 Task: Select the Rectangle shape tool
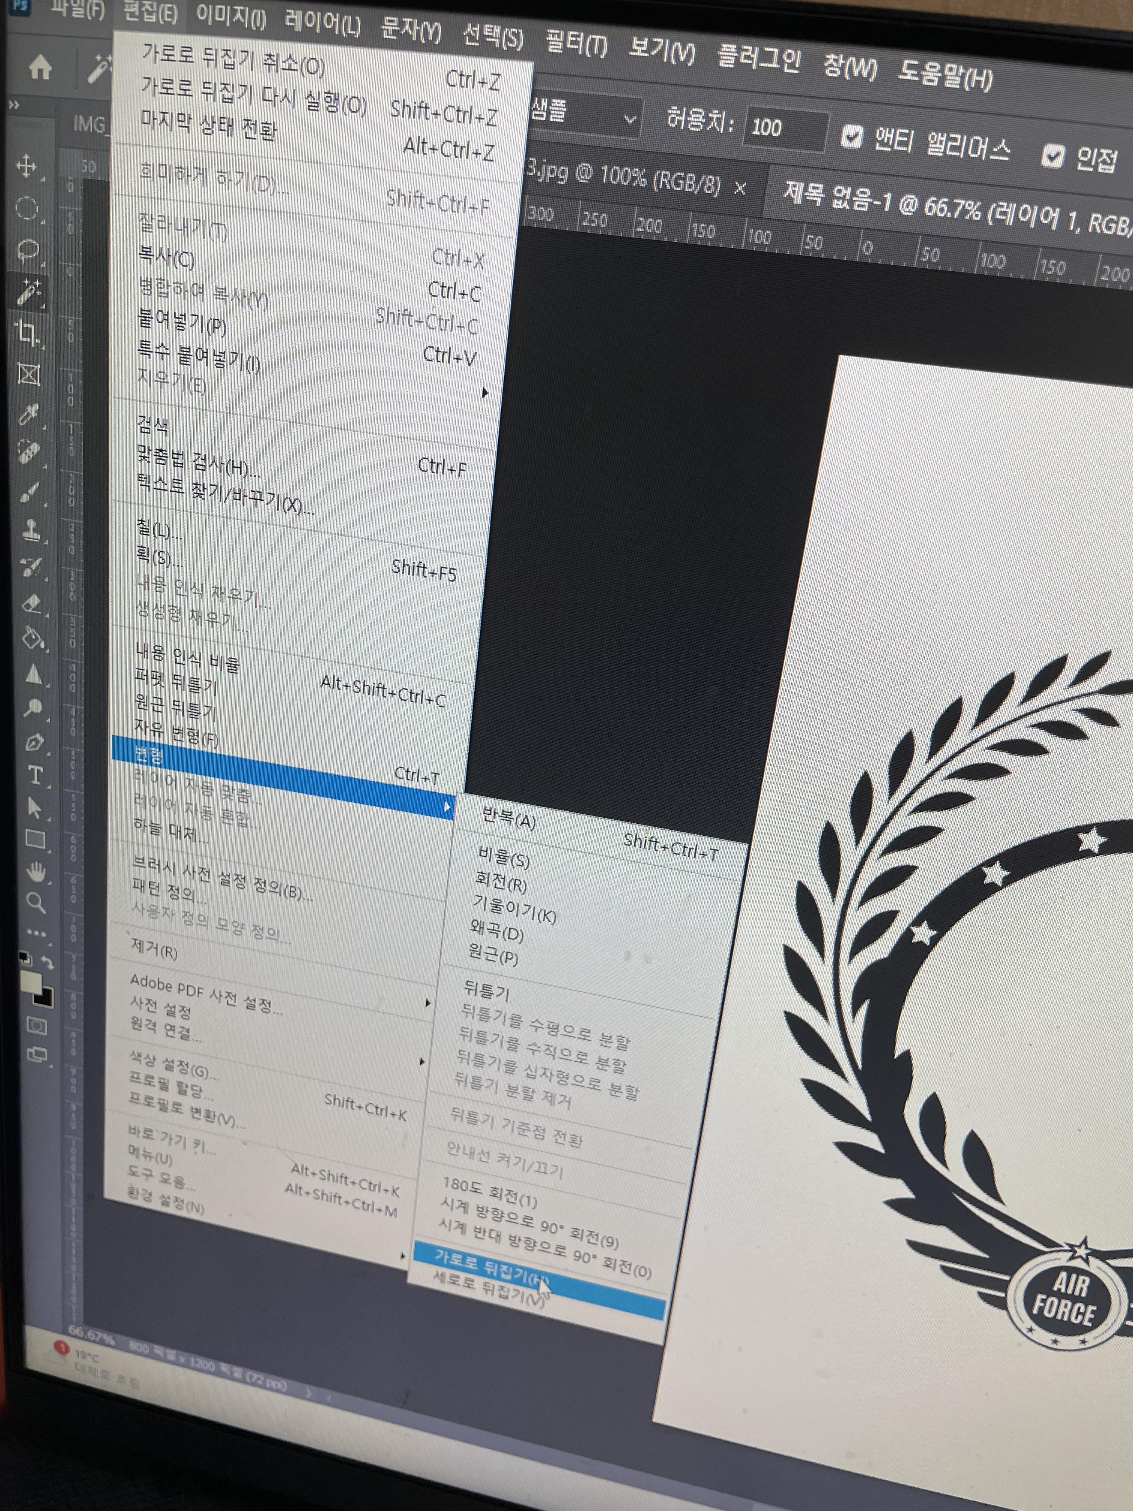pos(35,839)
